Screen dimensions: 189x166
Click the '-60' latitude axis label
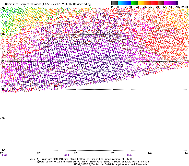(x=2, y=150)
